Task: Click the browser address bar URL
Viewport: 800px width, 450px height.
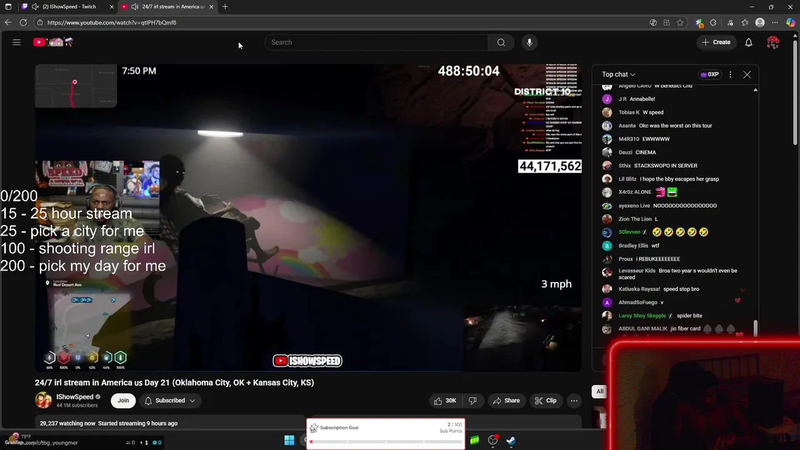Action: tap(111, 22)
